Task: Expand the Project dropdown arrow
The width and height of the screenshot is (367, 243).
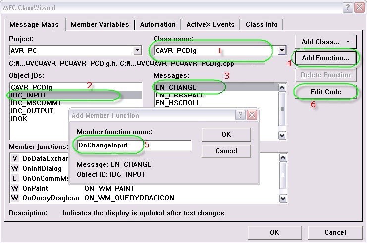Action: pos(137,50)
